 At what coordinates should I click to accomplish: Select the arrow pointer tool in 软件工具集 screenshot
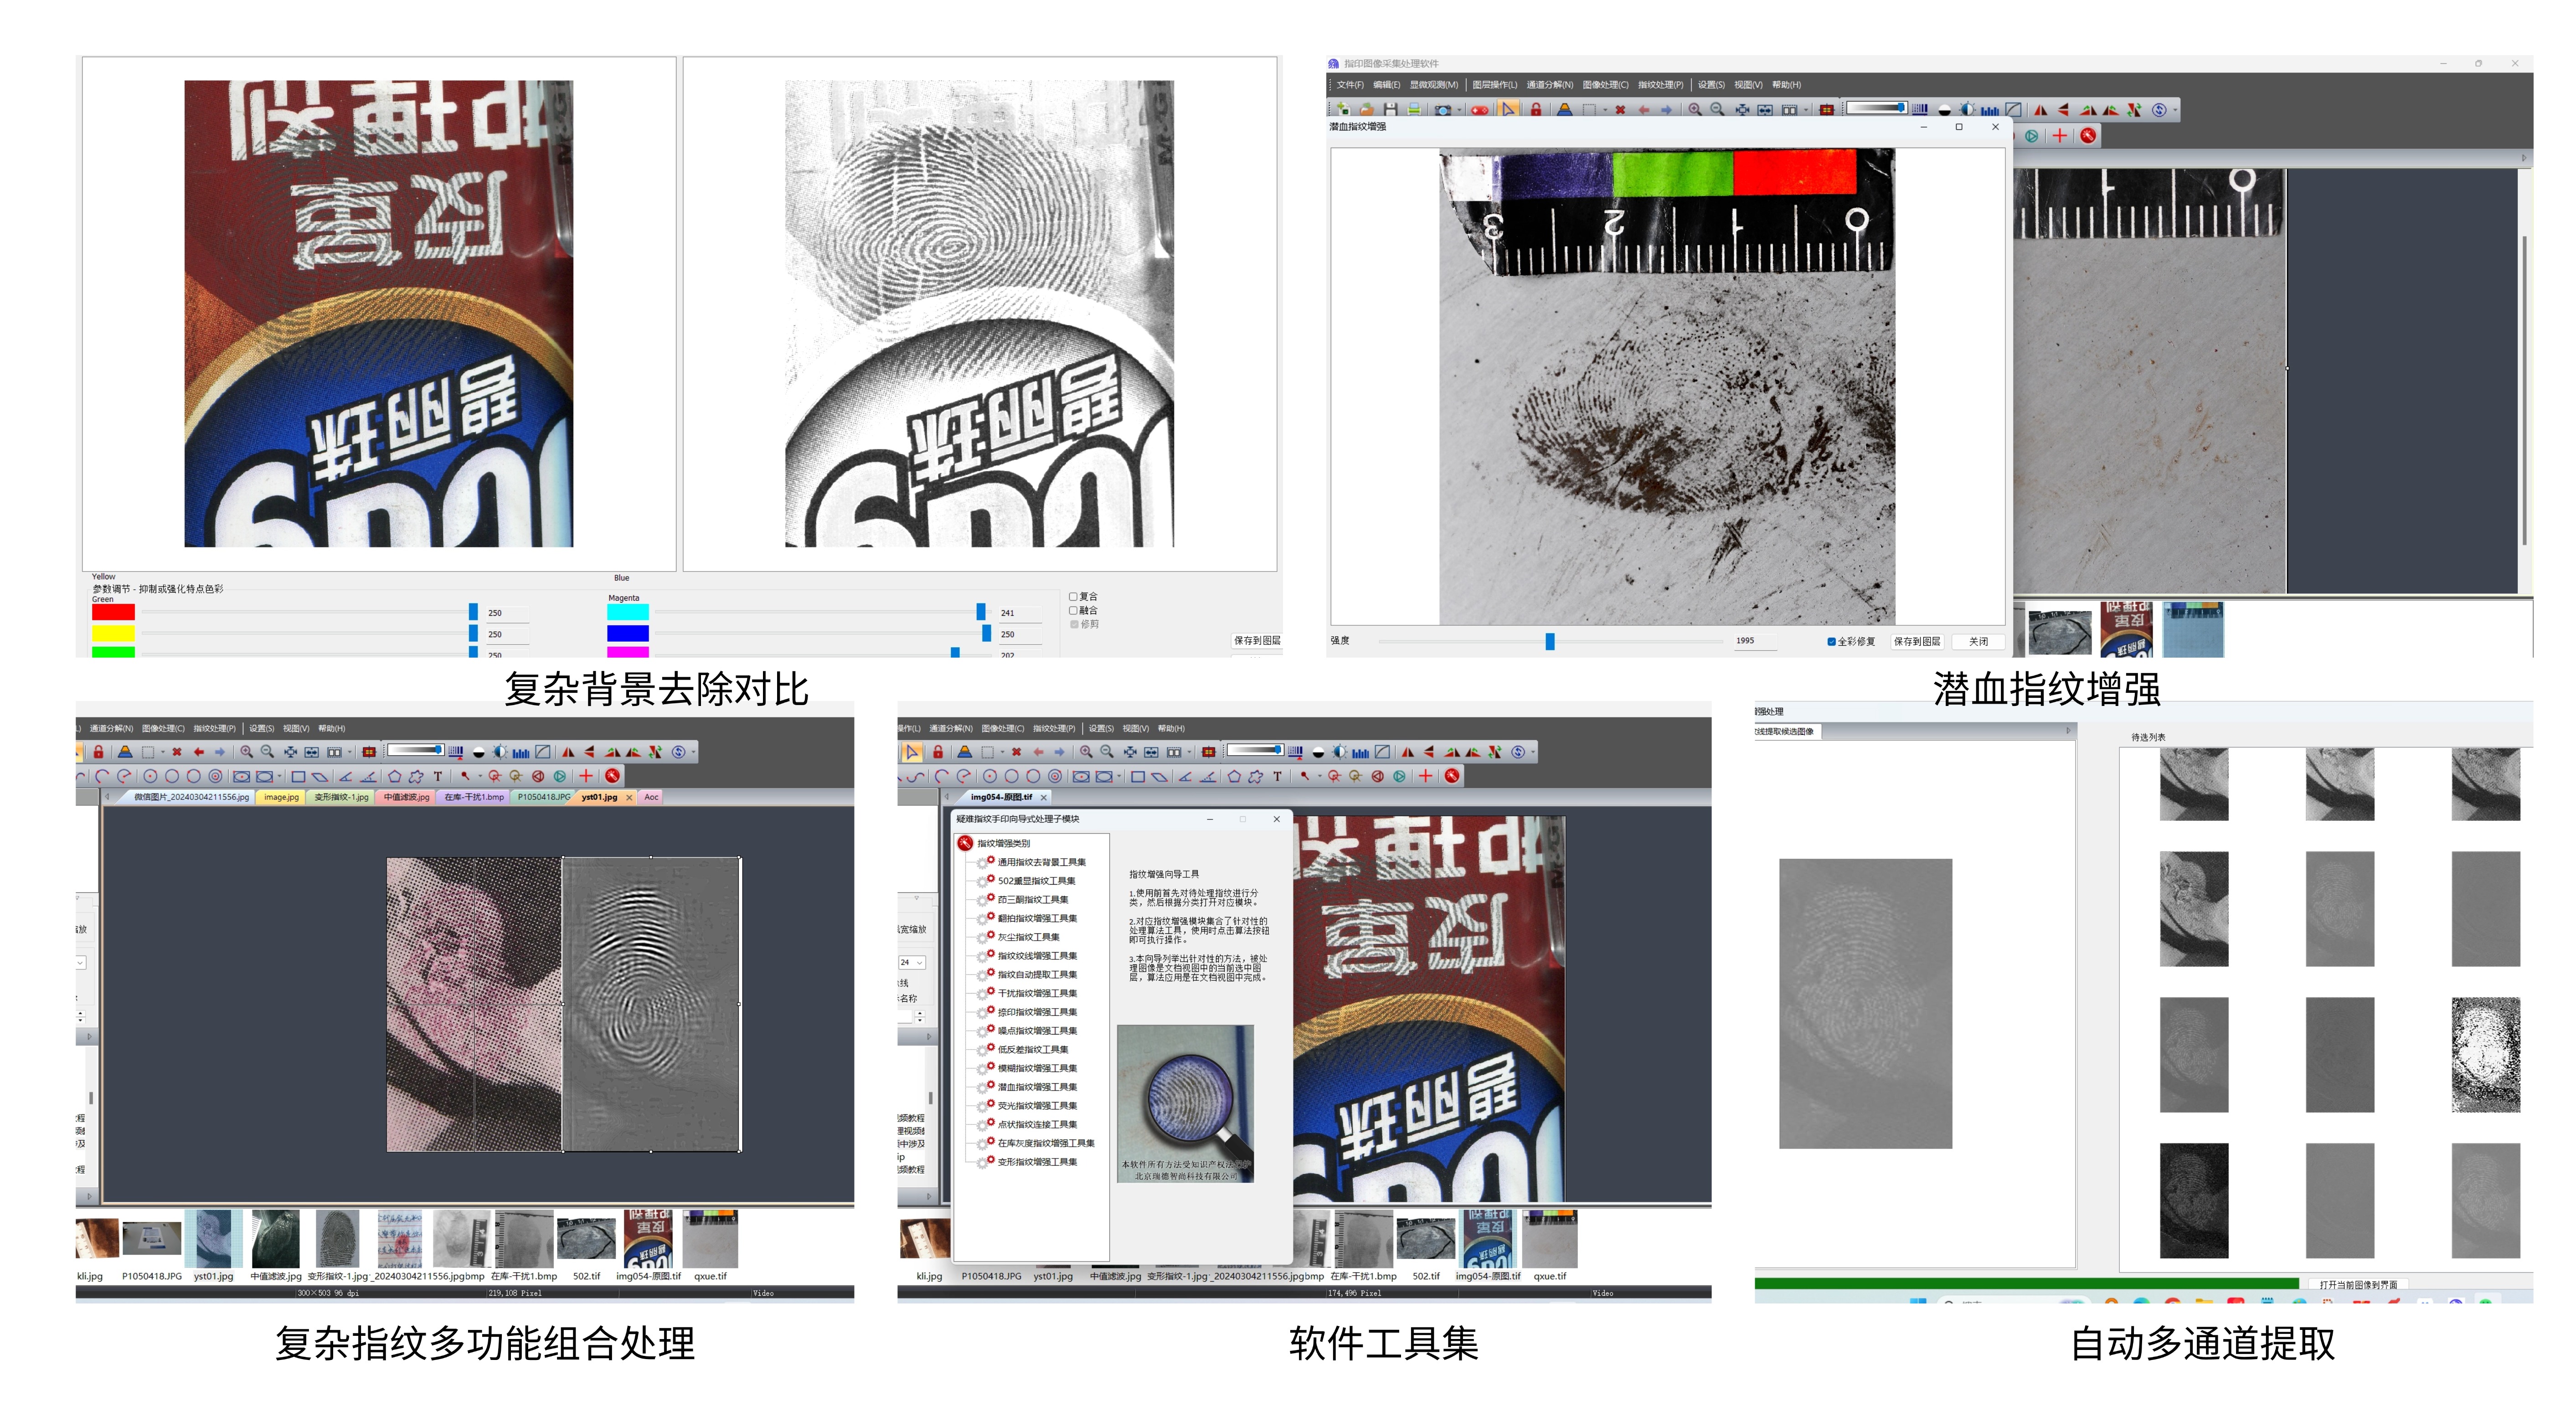click(912, 752)
